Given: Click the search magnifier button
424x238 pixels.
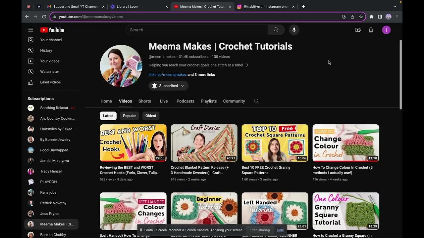Looking at the screenshot, I should click(x=276, y=30).
